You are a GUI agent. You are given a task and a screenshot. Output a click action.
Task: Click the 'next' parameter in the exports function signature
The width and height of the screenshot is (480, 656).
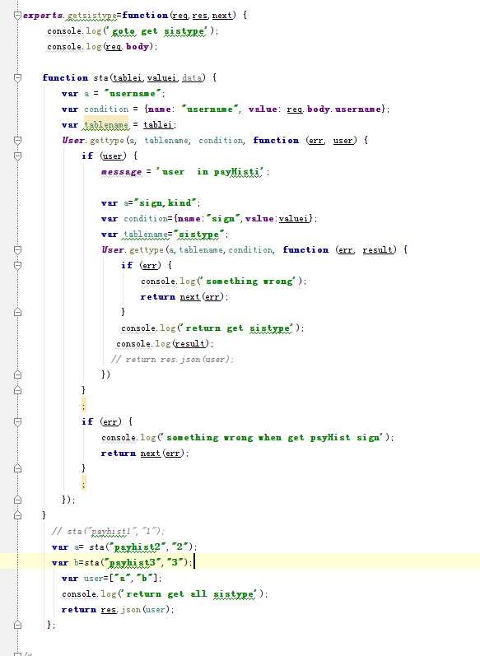[x=221, y=16]
